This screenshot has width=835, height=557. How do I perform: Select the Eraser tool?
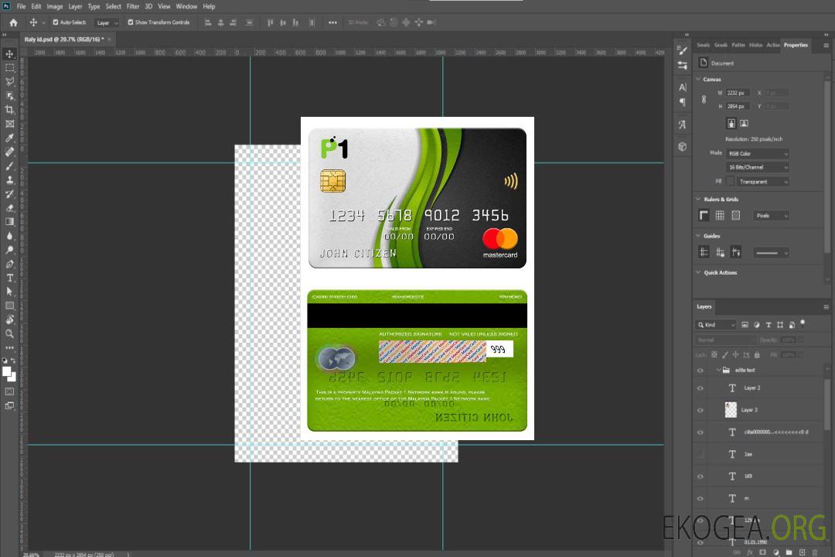click(x=9, y=208)
